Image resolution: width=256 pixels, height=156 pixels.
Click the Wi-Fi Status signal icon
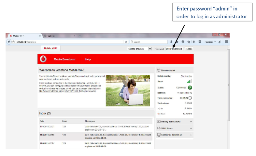(x=159, y=128)
